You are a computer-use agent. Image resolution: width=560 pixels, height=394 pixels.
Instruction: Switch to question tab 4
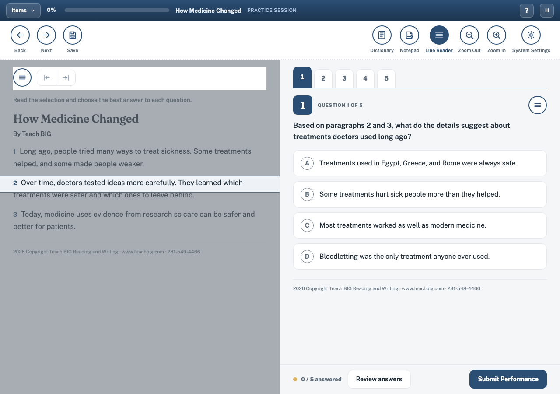(365, 78)
